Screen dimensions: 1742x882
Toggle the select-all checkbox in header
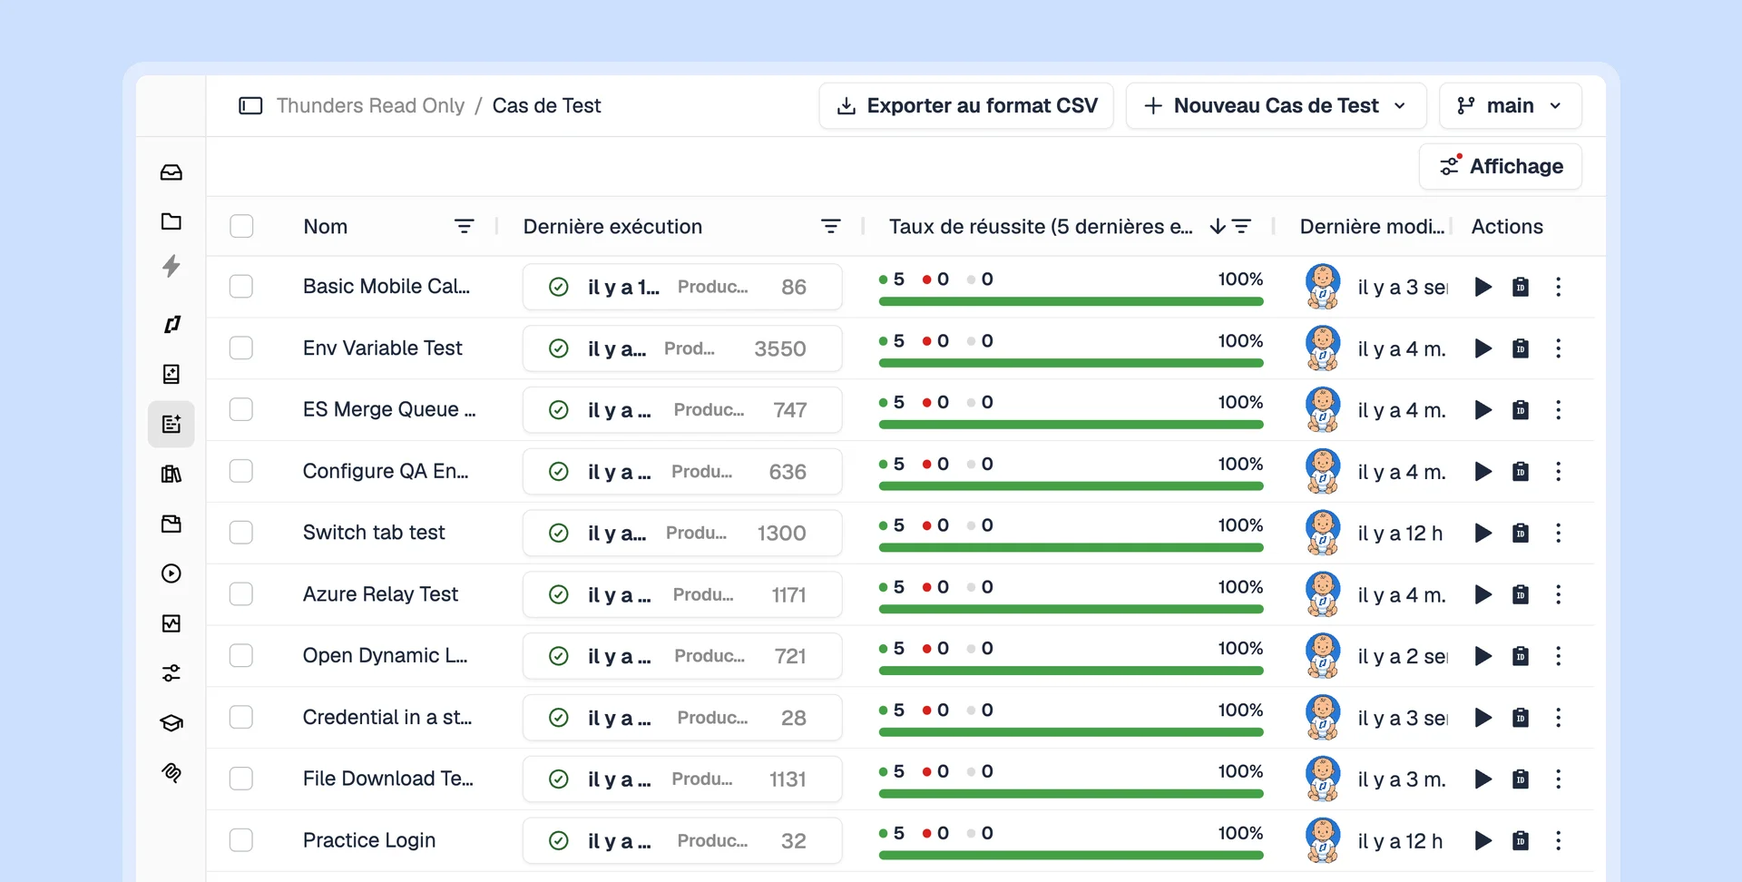pos(241,226)
